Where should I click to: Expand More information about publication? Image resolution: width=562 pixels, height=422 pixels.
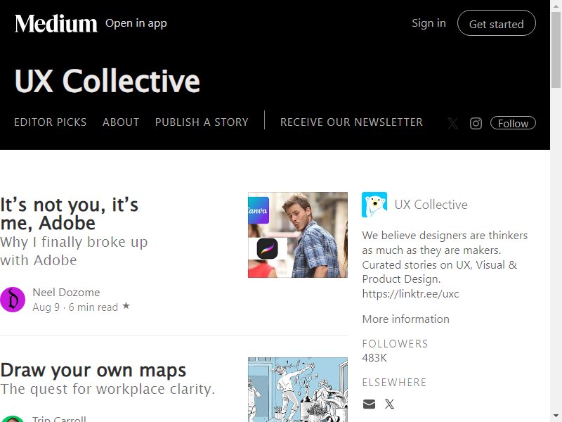pos(406,319)
